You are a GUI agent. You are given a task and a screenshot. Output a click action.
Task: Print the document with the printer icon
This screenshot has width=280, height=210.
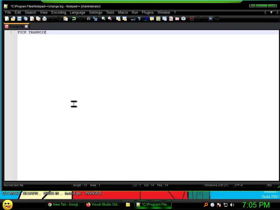click(45, 19)
